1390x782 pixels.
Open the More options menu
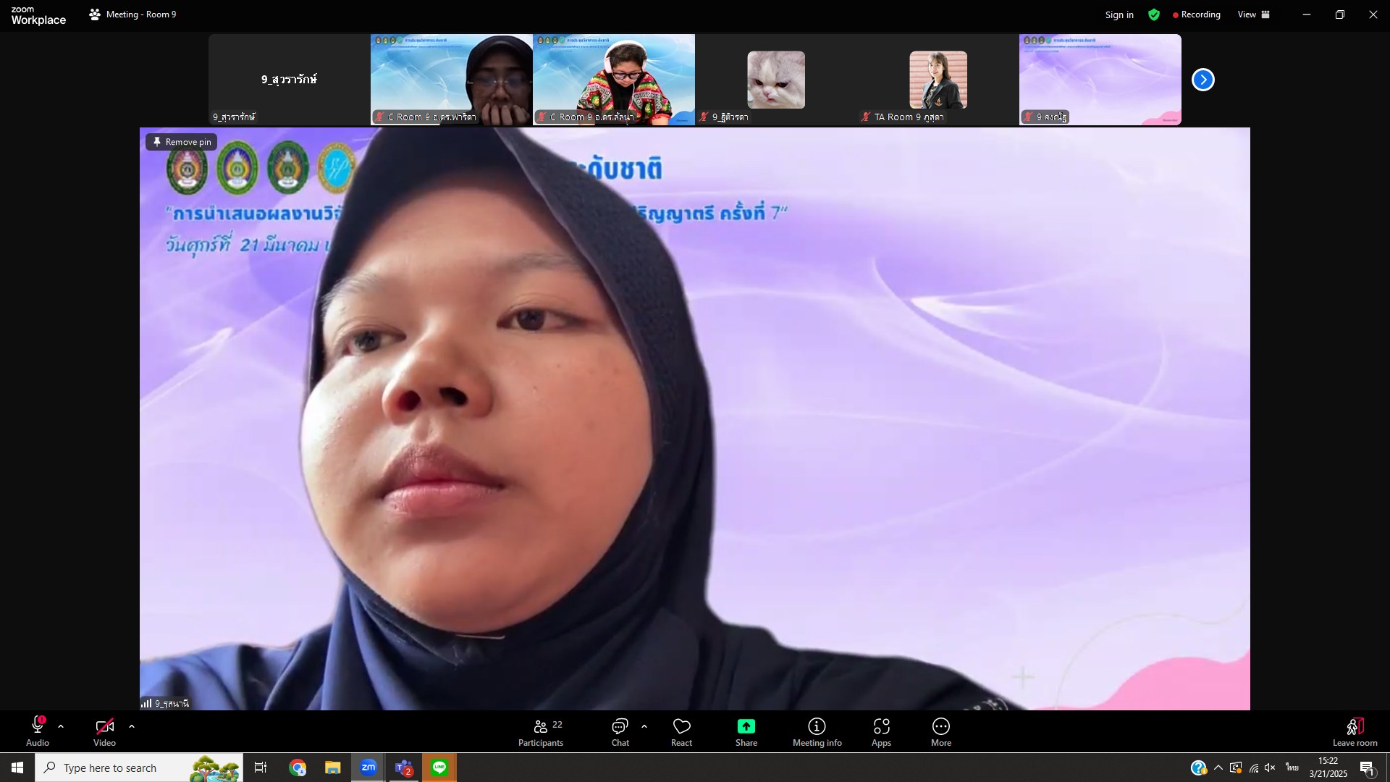(x=941, y=732)
